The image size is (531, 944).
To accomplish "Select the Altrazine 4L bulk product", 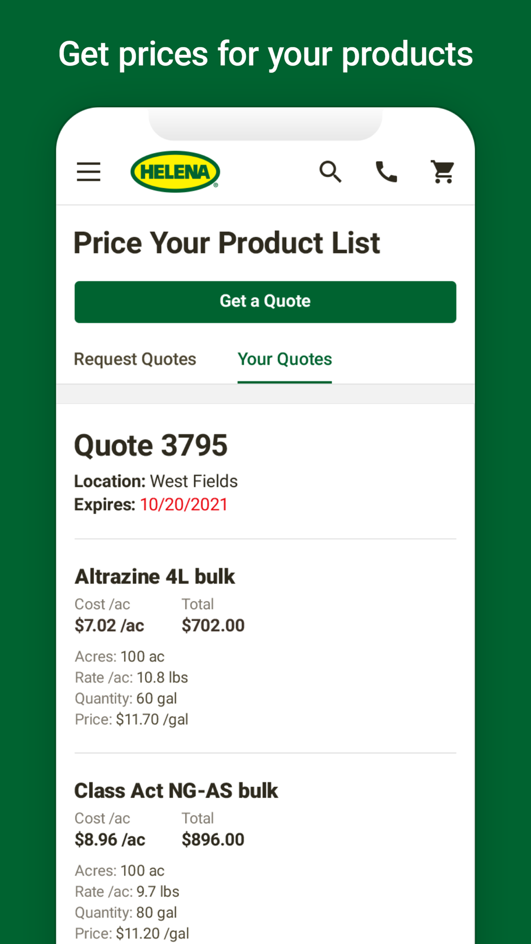I will [155, 577].
